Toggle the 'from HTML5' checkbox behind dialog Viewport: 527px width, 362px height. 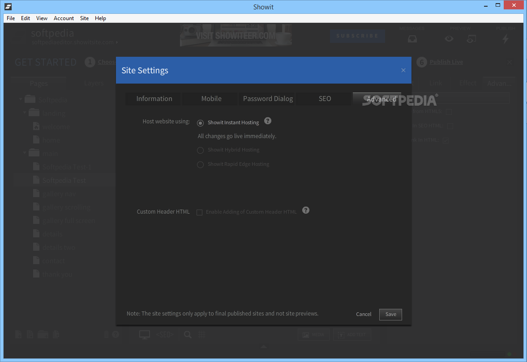point(449,112)
